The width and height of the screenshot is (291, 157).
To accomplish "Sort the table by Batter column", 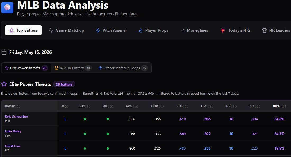I will (11, 106).
